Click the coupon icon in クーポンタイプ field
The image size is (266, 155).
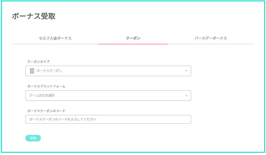pos(32,71)
